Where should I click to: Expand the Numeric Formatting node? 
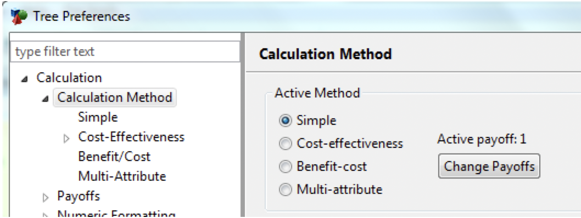tap(45, 215)
